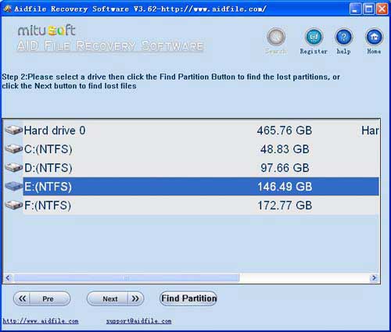The image size is (391, 332).
Task: Click the app icon in title bar
Action: [8, 9]
